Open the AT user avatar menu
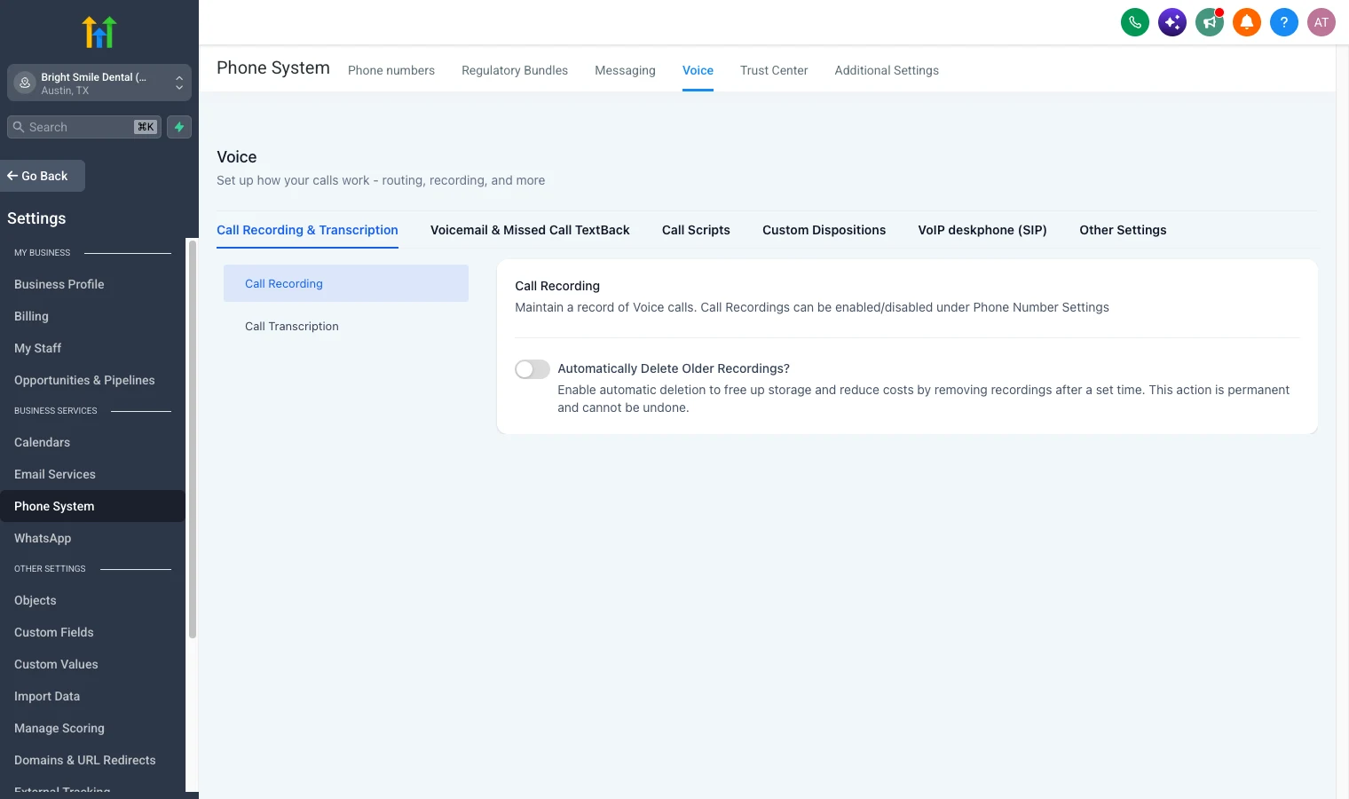Image resolution: width=1349 pixels, height=799 pixels. coord(1321,22)
